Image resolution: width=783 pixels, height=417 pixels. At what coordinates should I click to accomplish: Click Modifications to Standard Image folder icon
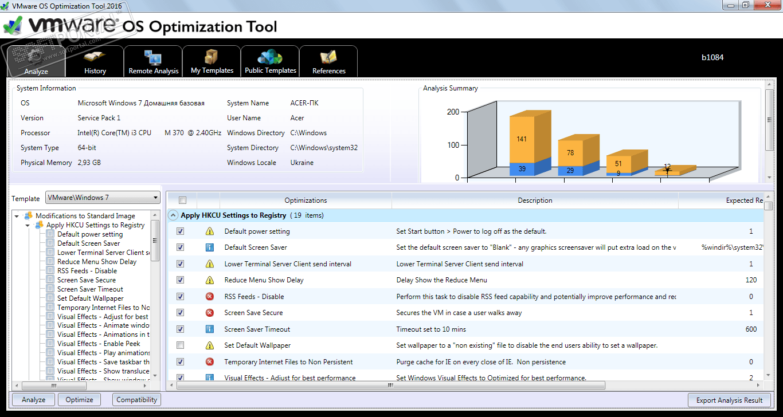pos(28,216)
